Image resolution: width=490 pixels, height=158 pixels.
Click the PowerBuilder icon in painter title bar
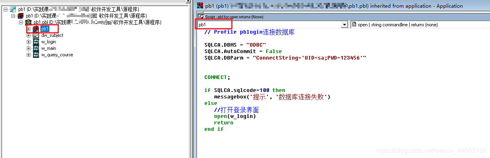coord(199,6)
